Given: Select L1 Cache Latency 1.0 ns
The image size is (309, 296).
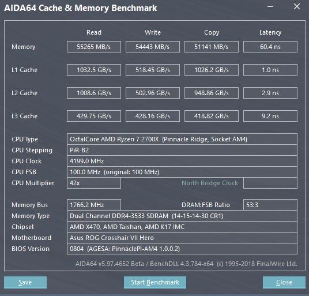Looking at the screenshot, I should point(270,70).
